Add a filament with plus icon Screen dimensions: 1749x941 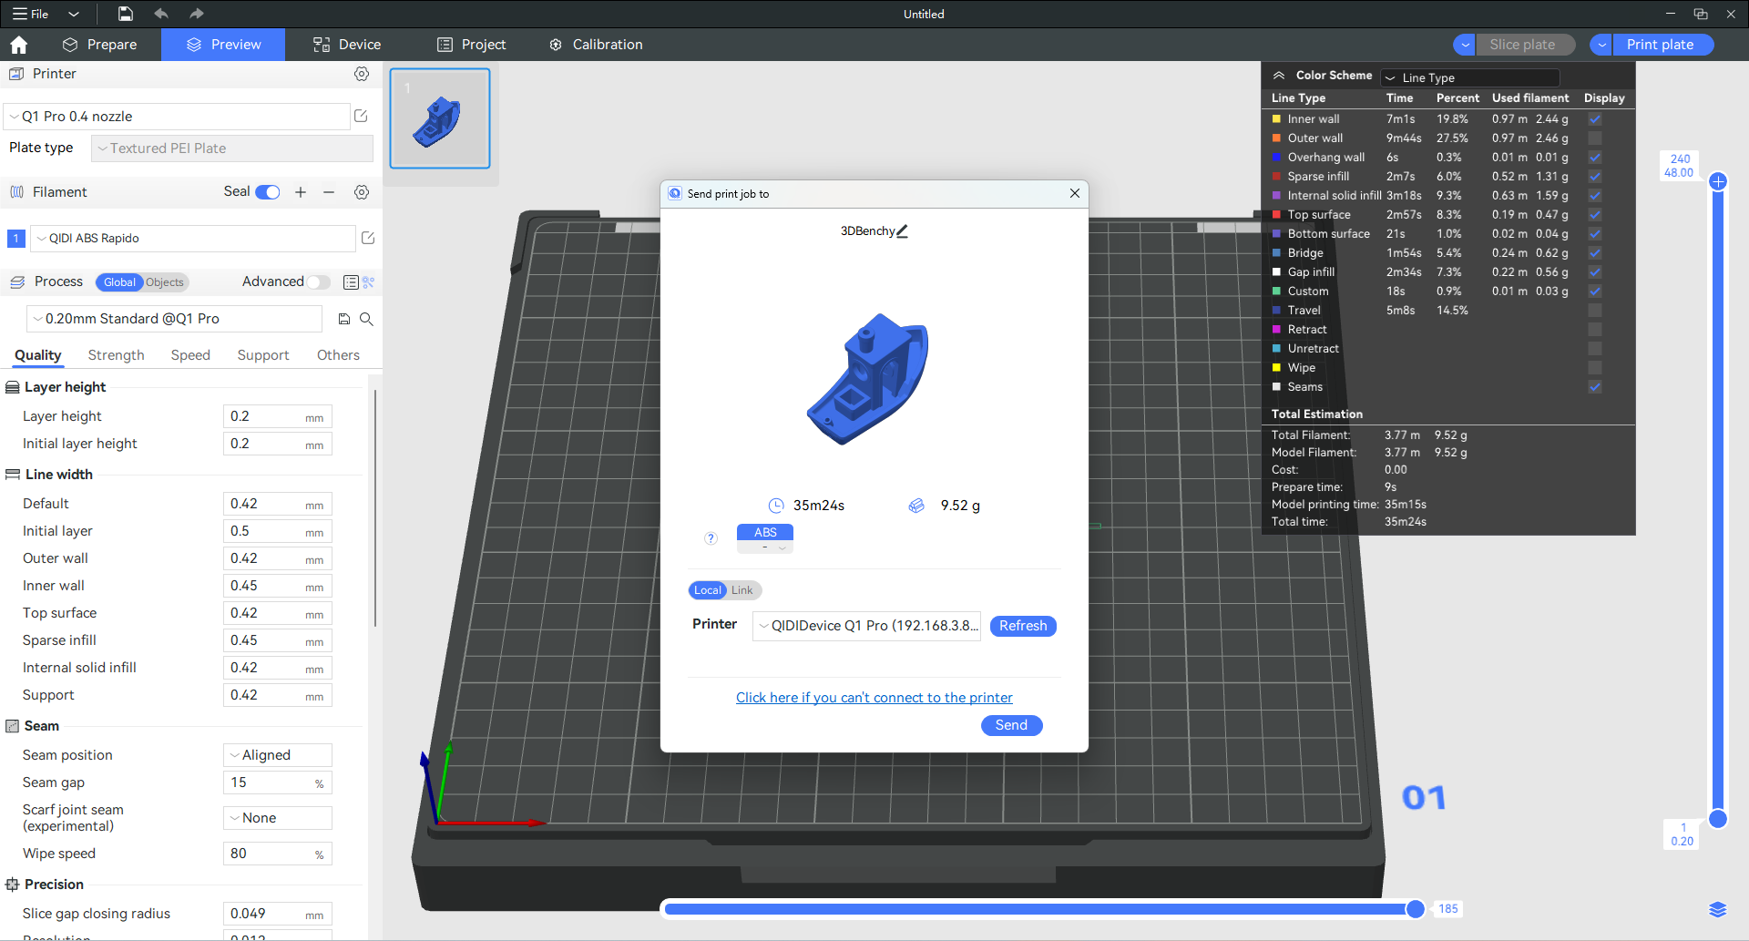coord(301,192)
